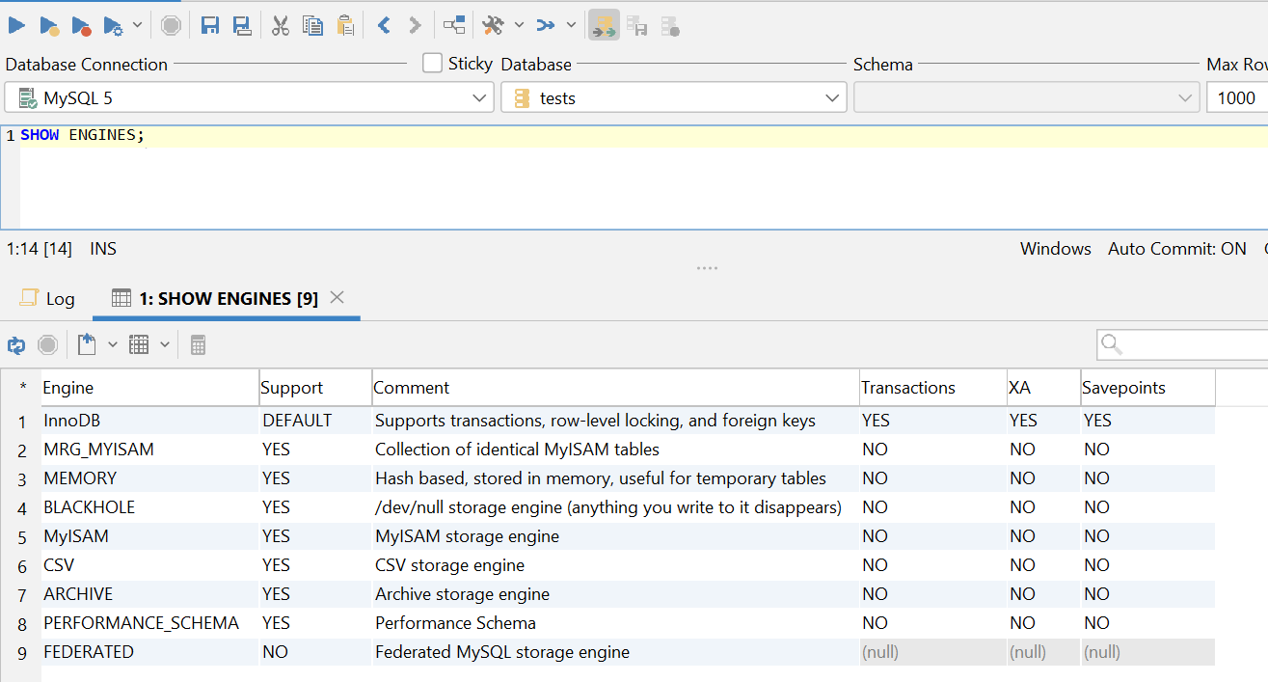Save the query with the floppy disk icon

tap(210, 25)
